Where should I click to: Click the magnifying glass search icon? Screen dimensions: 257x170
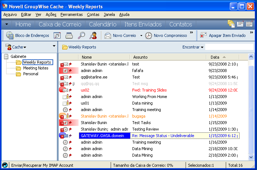click(81, 35)
